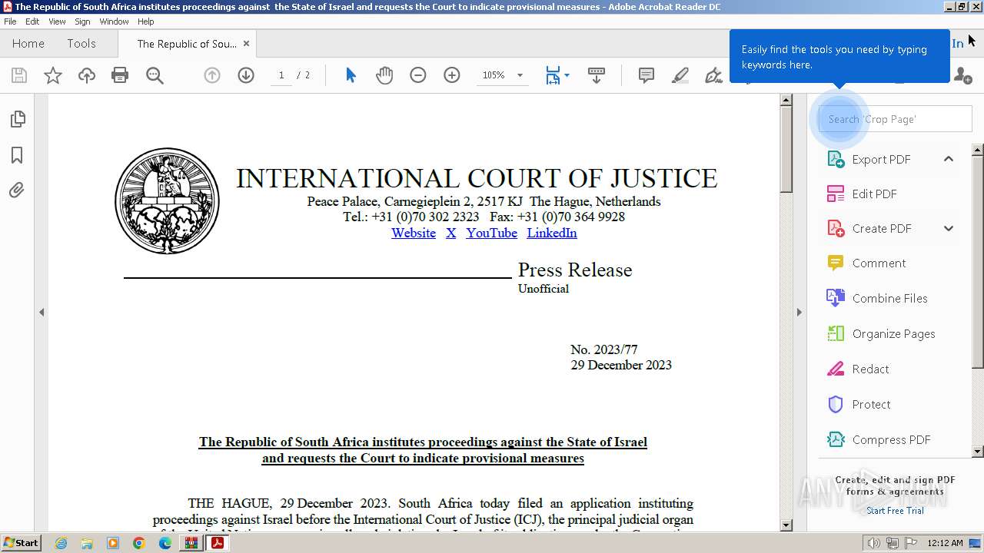Collapse the Export PDF section chevron
The image size is (984, 553).
point(949,159)
